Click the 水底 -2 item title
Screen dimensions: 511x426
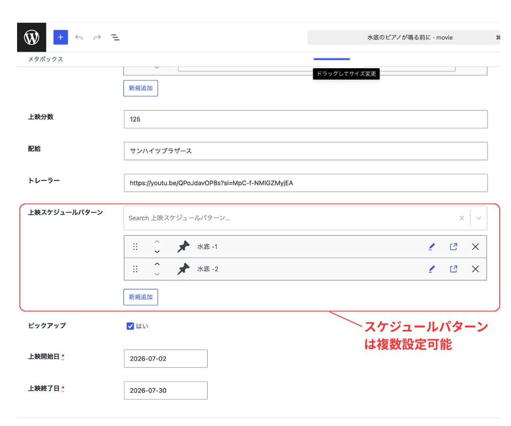coord(208,269)
